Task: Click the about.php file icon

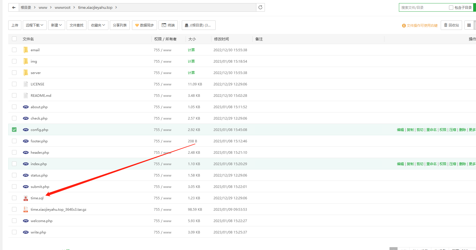Action: coord(26,107)
